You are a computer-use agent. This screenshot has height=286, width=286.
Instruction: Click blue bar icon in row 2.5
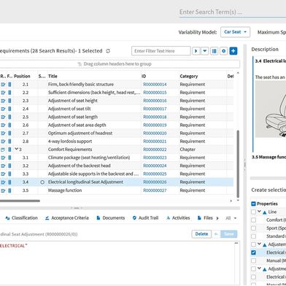click(9, 117)
